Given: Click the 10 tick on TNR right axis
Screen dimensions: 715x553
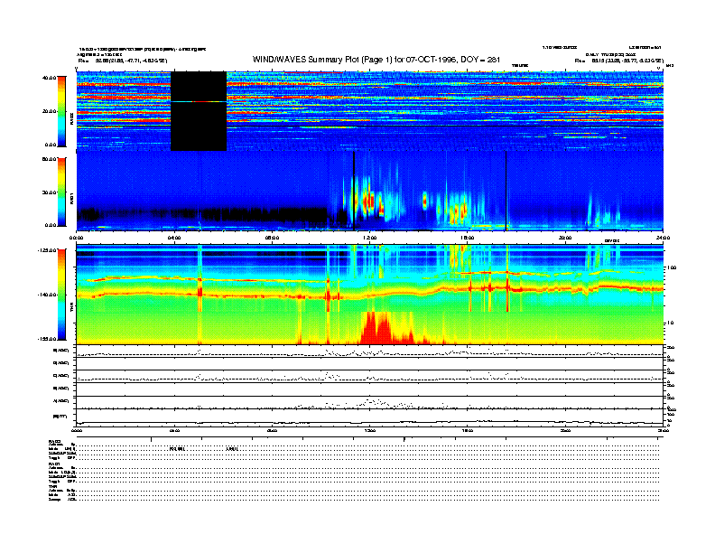Looking at the screenshot, I should point(670,323).
